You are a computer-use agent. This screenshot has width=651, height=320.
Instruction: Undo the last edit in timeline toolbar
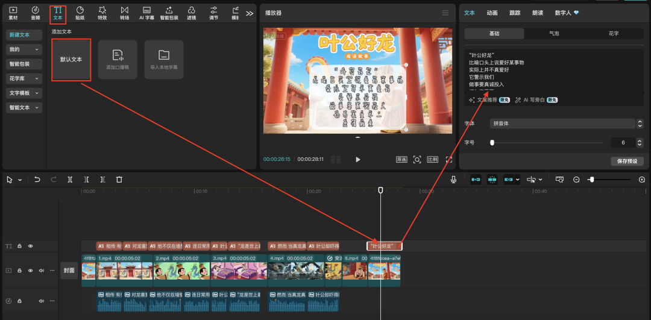[x=37, y=180]
